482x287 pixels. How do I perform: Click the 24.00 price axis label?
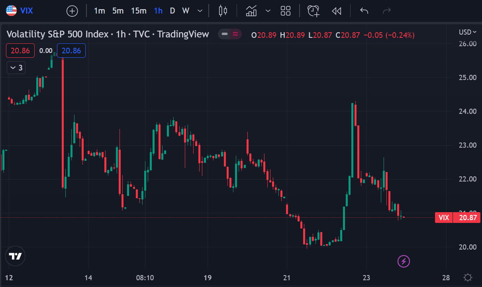467,111
